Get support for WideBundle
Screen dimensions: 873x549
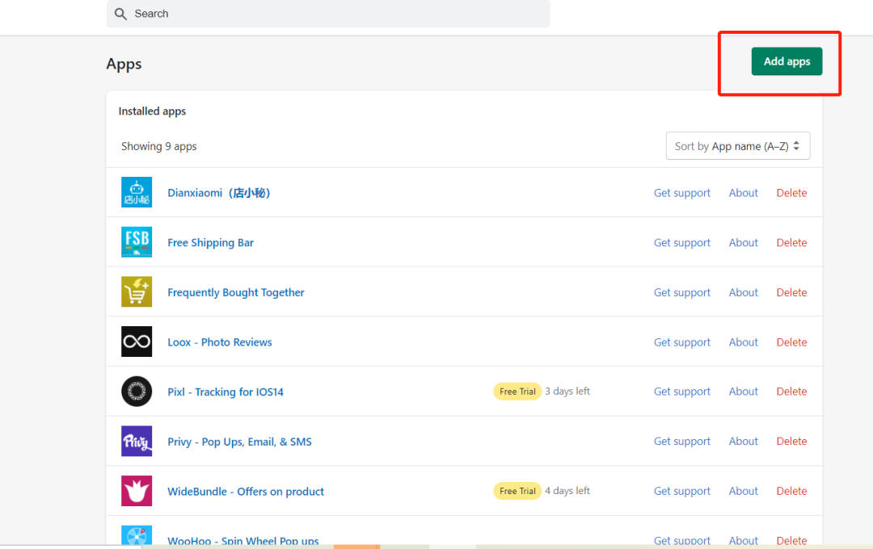click(x=682, y=491)
